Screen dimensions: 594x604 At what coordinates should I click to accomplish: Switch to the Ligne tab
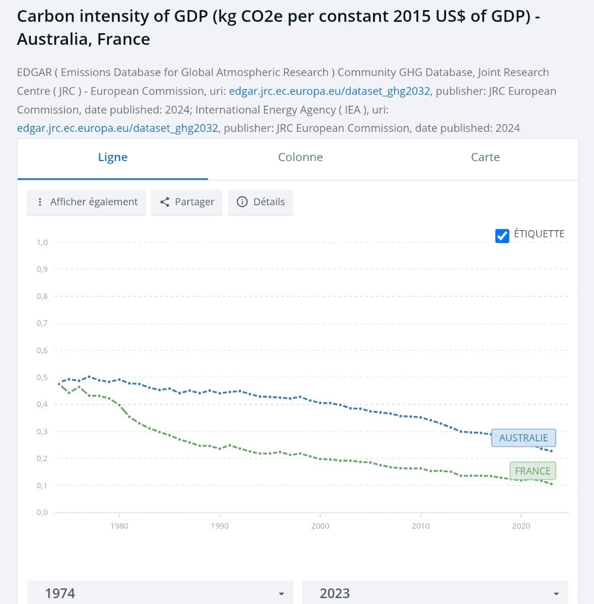(113, 158)
